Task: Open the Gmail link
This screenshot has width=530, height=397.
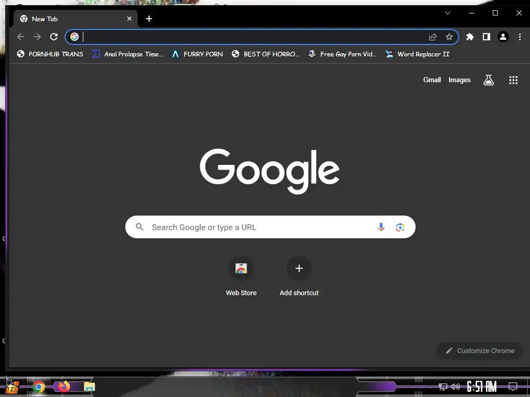Action: 432,80
